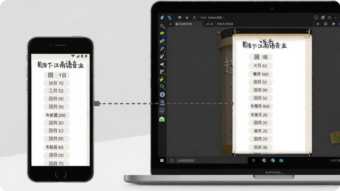Click the green puzzle piece sidebar icon
Image resolution: width=340 pixels, height=191 pixels.
pyautogui.click(x=162, y=79)
